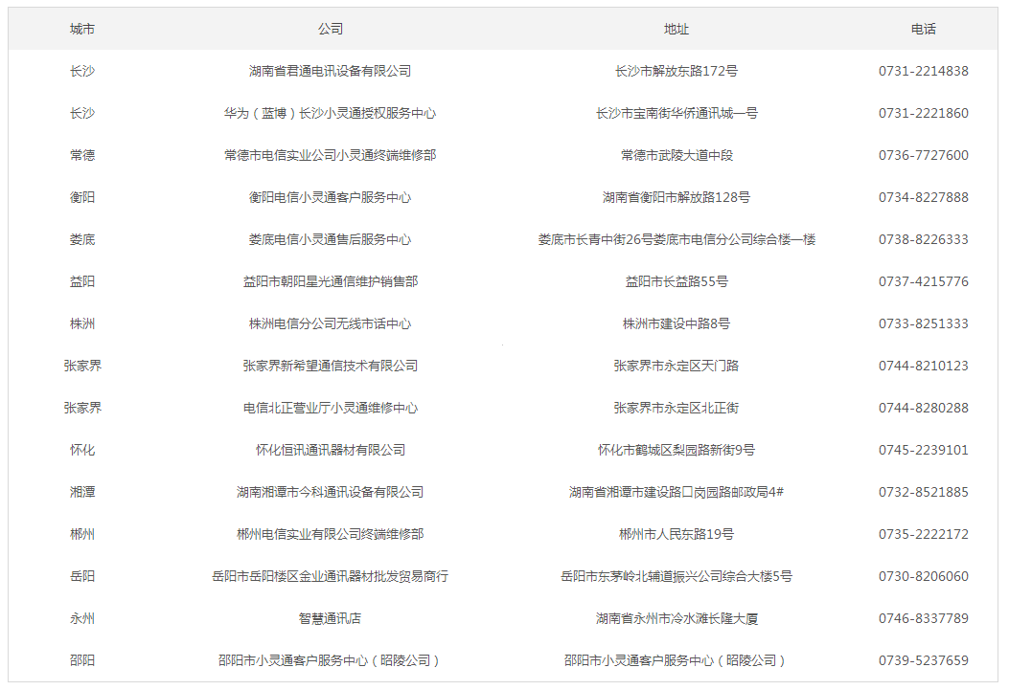Select 郴州电信实业有限公司终端维修部
Viewport: 1009px width, 690px height.
331,534
